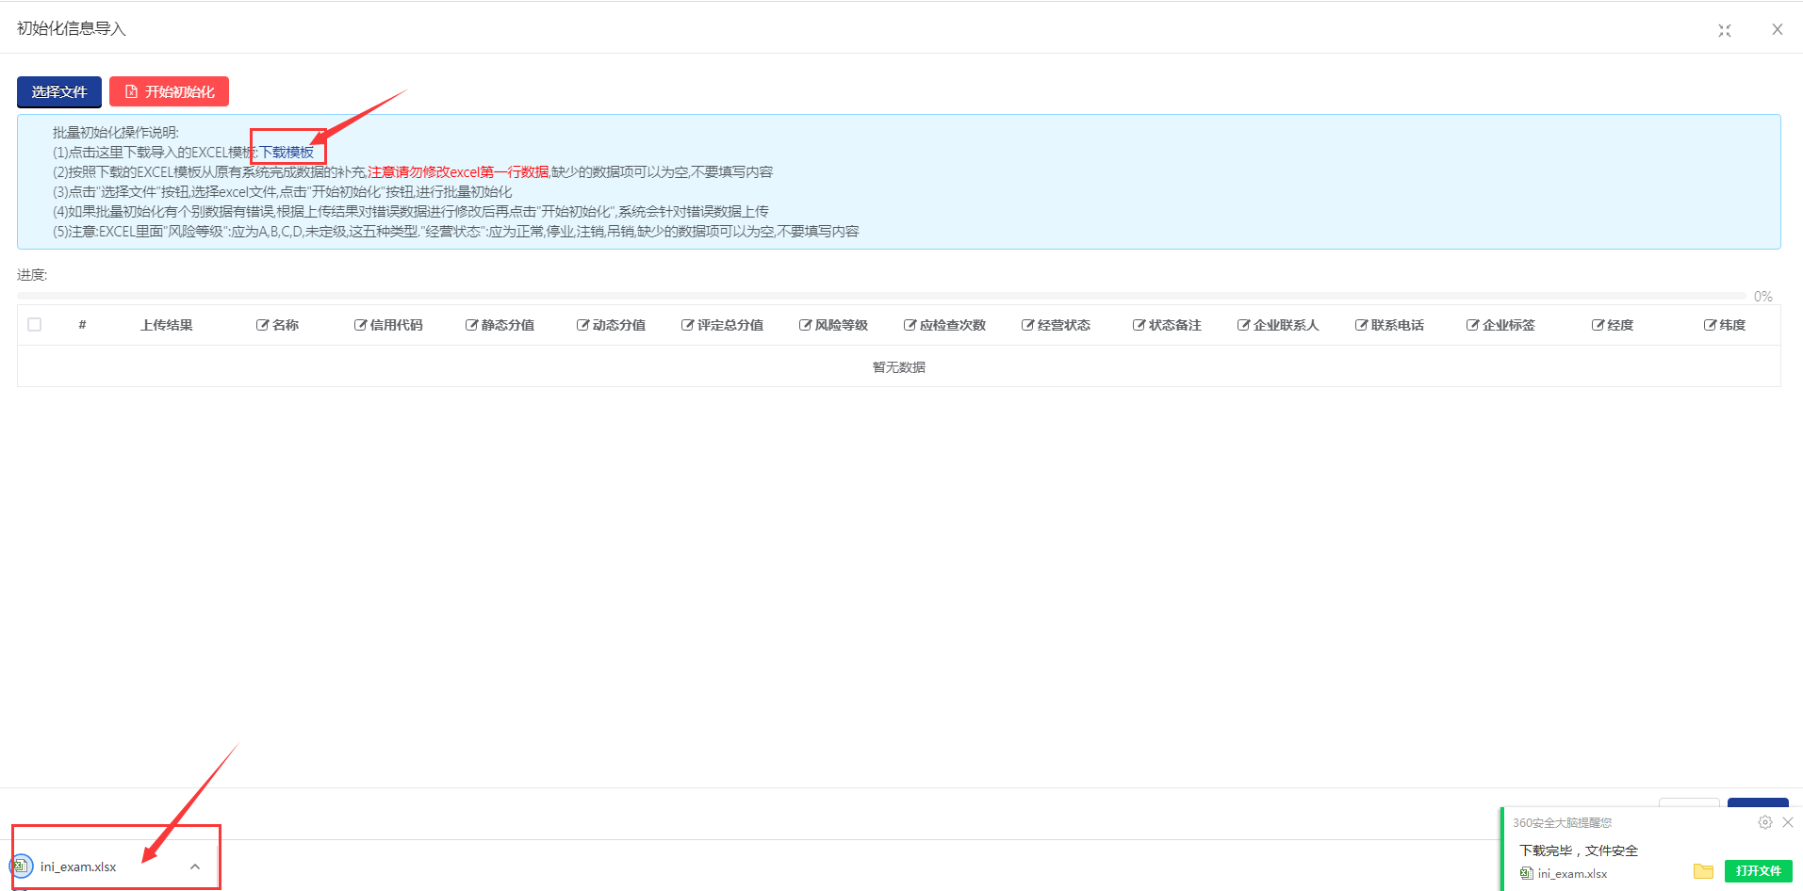Open the 360 notification settings gear
1803x891 pixels.
(1764, 822)
